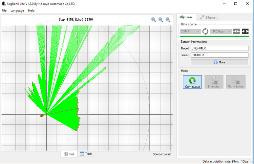The width and height of the screenshot is (254, 164).
Task: Toggle Continuous acquisition mode
Action: tap(192, 82)
